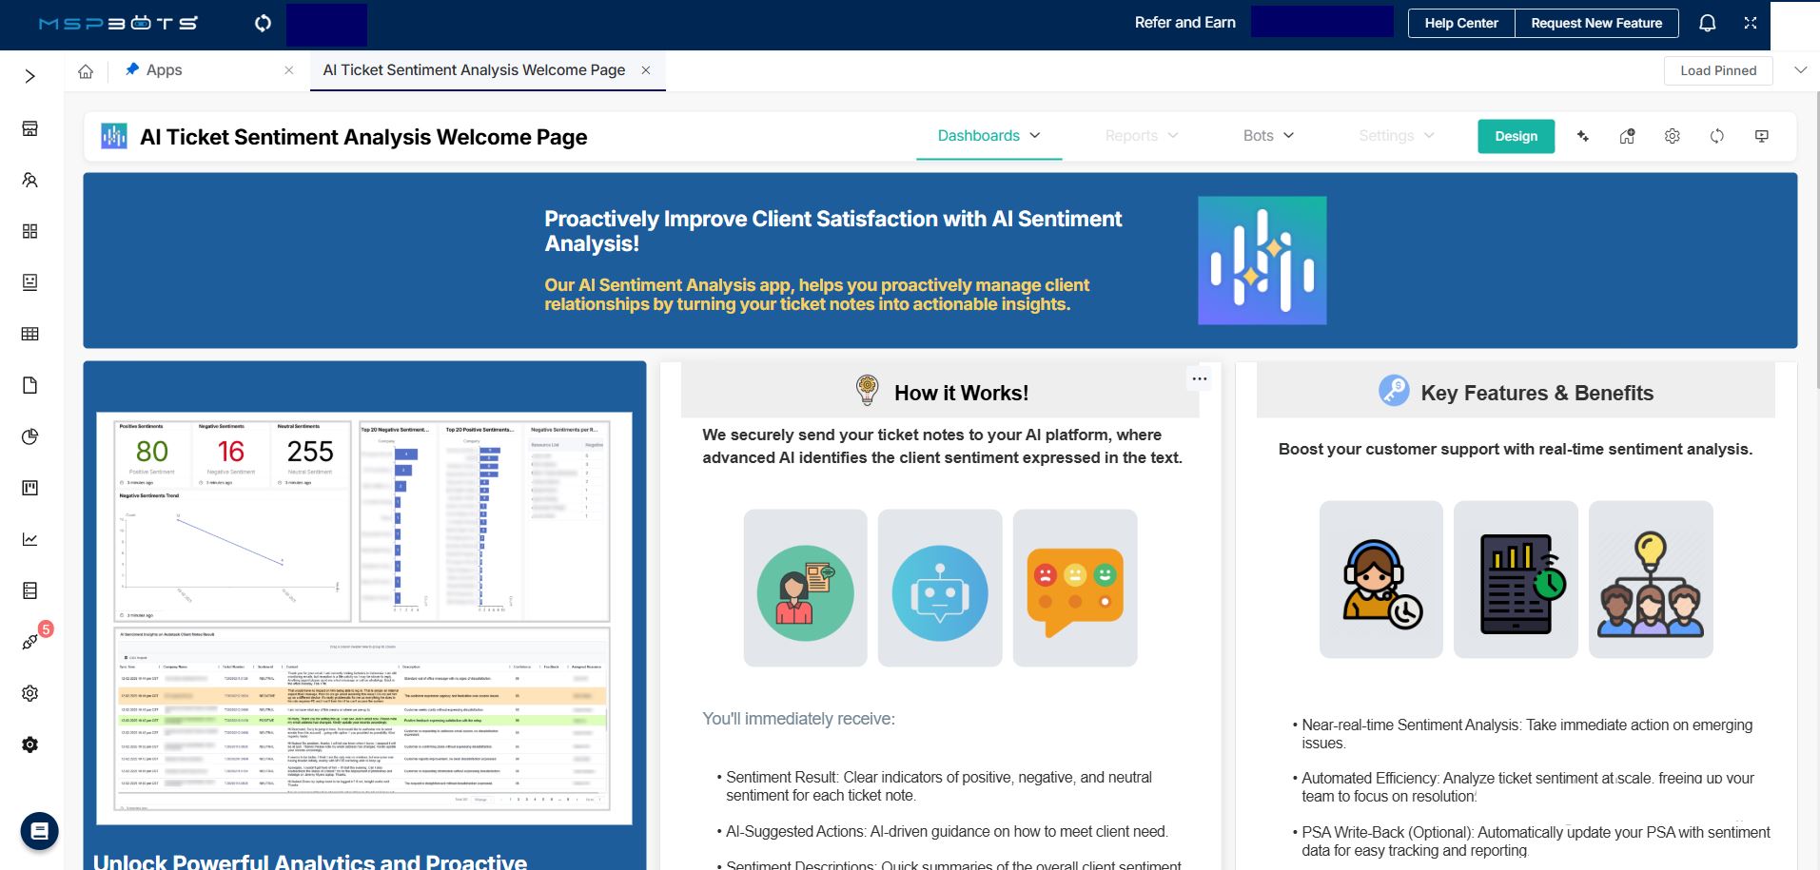Open the sidebar pie chart icon
The width and height of the screenshot is (1820, 870).
tap(30, 436)
